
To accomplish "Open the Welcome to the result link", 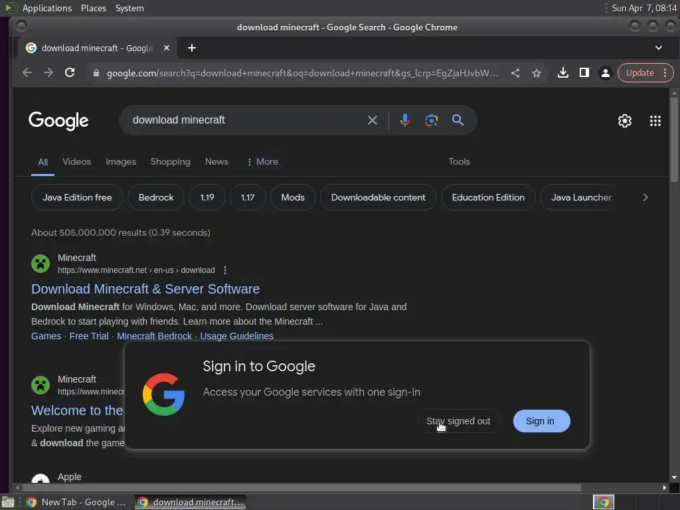I will point(77,410).
